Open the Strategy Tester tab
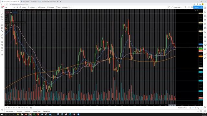Image resolution: width=207 pixels, height=116 pixels. (x=37, y=111)
